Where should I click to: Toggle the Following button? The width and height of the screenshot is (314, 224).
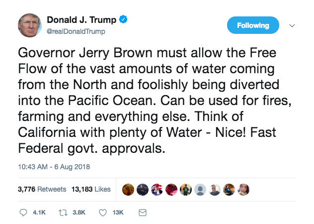[x=253, y=25]
